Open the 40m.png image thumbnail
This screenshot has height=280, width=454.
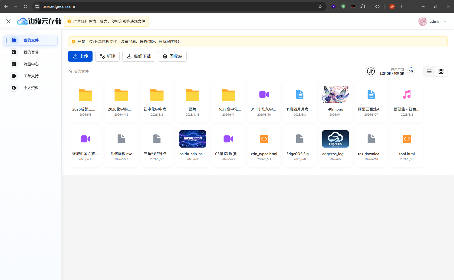[335, 94]
